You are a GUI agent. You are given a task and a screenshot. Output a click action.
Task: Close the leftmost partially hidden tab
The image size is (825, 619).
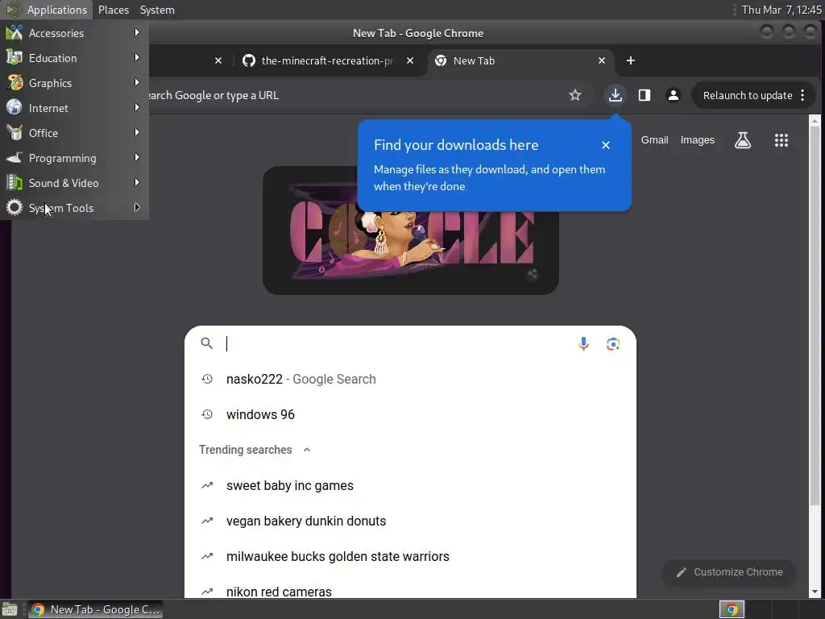pos(218,60)
